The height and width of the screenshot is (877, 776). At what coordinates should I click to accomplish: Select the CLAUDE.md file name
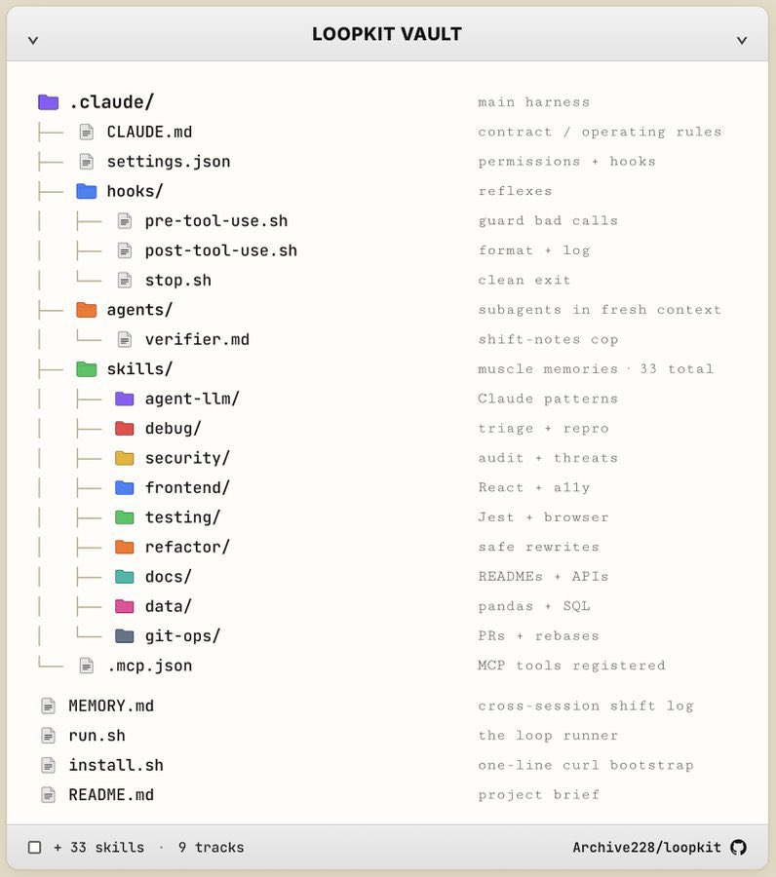point(149,132)
